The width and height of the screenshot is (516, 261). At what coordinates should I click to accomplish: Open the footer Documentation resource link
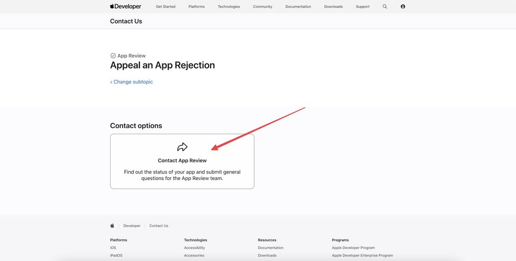270,248
